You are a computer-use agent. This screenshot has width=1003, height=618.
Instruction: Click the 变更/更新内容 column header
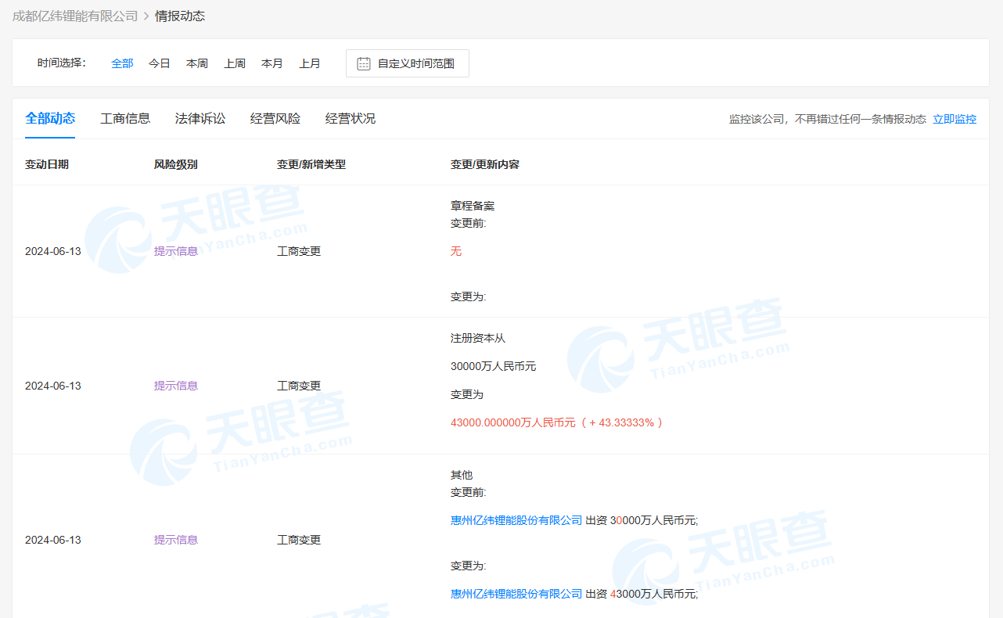[485, 164]
